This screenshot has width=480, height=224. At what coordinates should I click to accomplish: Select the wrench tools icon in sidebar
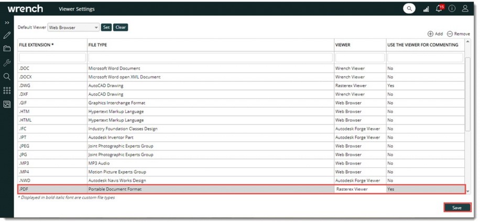(x=7, y=63)
